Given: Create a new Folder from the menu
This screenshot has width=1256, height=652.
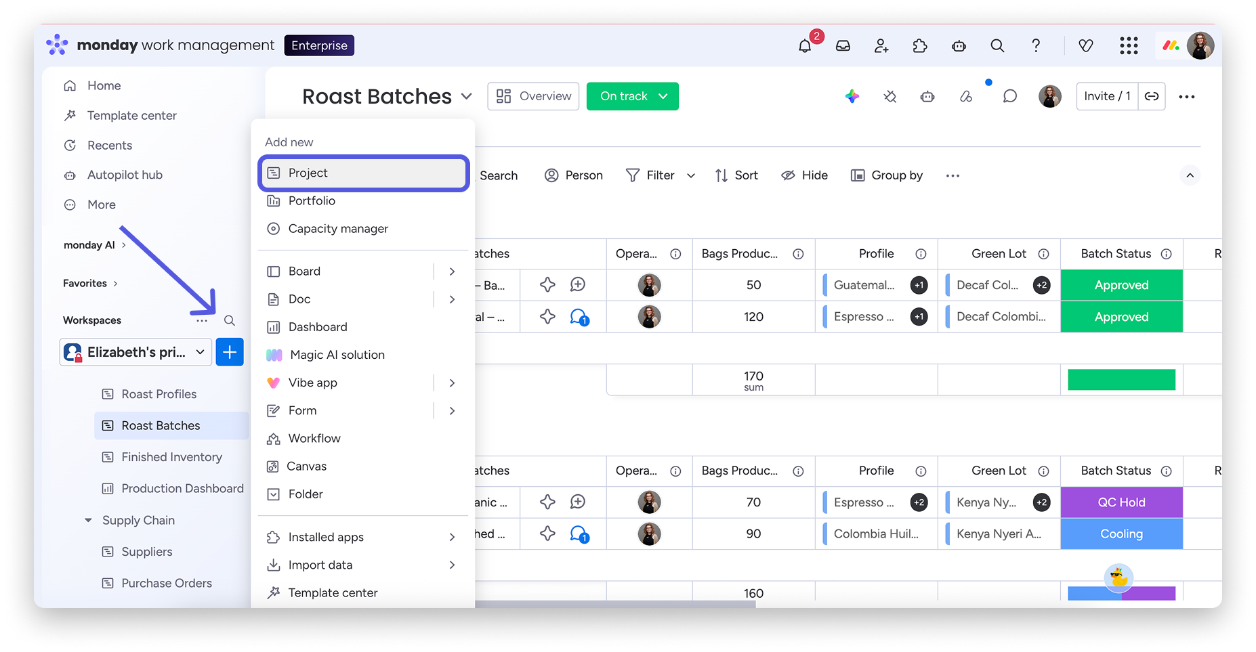Looking at the screenshot, I should tap(364, 494).
